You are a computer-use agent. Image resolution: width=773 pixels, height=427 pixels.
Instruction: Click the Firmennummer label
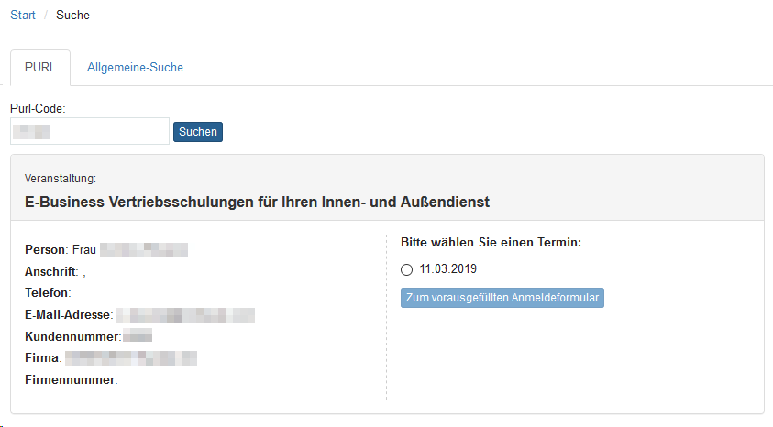pyautogui.click(x=70, y=379)
